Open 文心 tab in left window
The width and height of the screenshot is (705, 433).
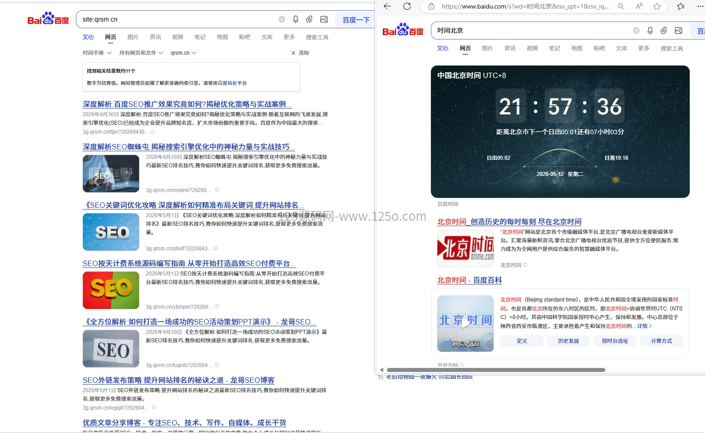pyautogui.click(x=88, y=37)
